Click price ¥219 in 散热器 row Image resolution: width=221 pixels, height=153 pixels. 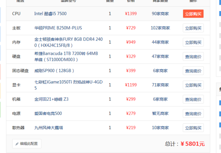coord(131,128)
